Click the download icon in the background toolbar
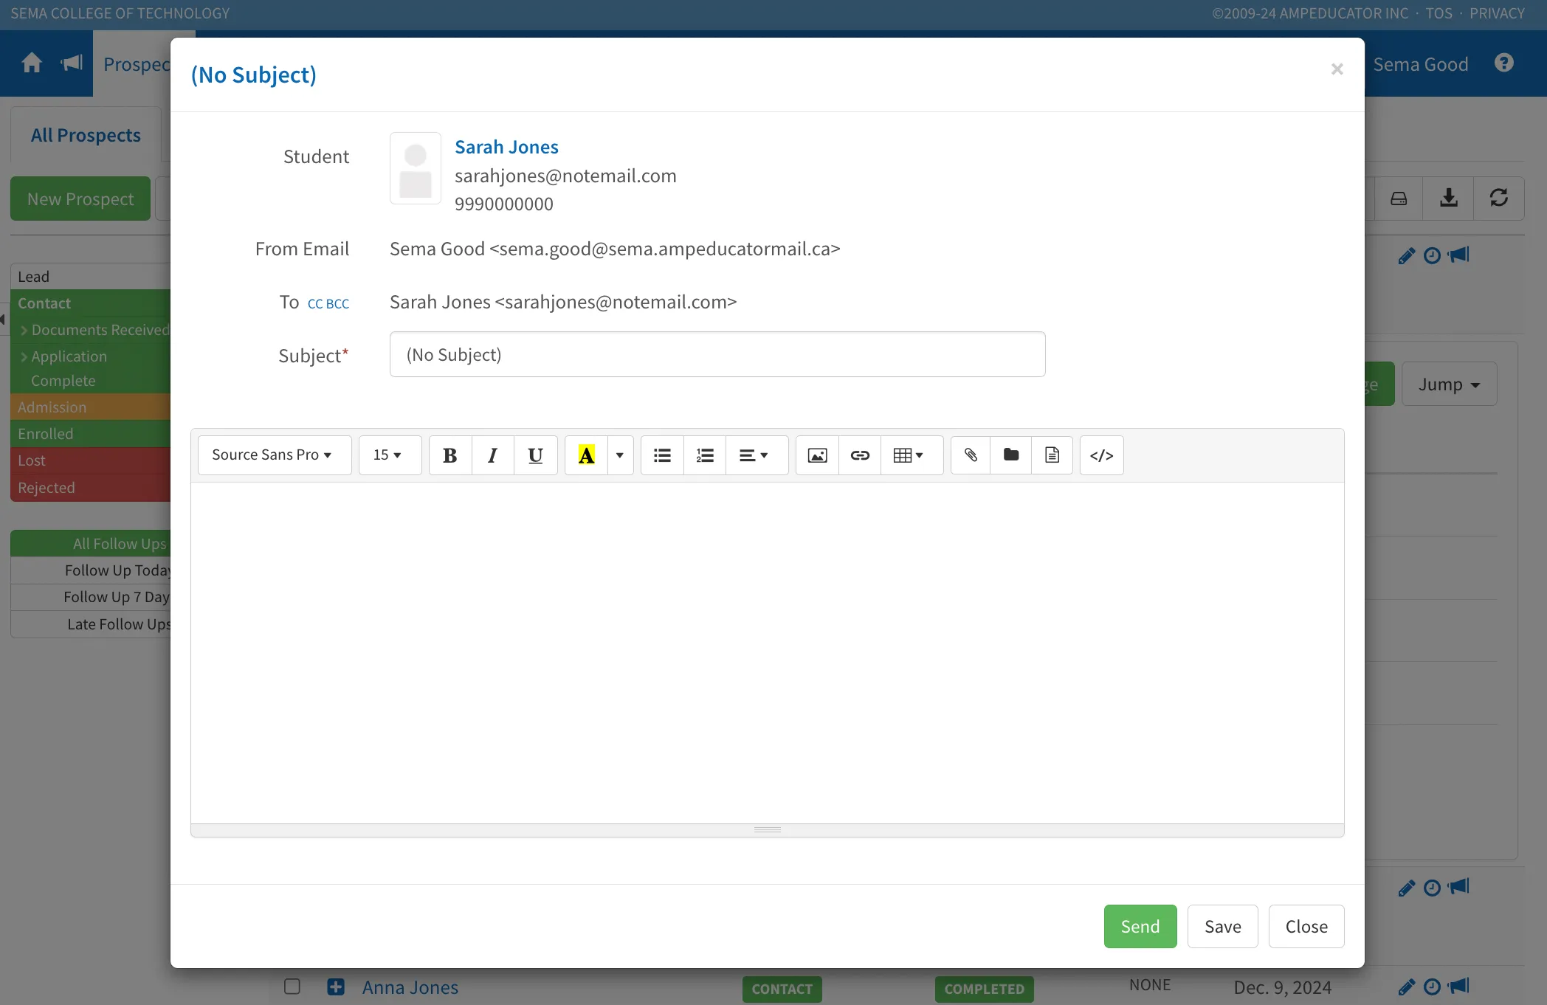Screen dimensions: 1547x1005 [1448, 198]
